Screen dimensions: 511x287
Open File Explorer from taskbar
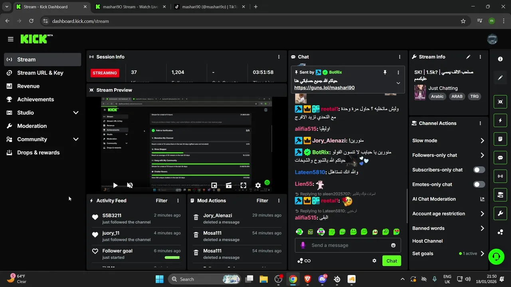pos(263,279)
